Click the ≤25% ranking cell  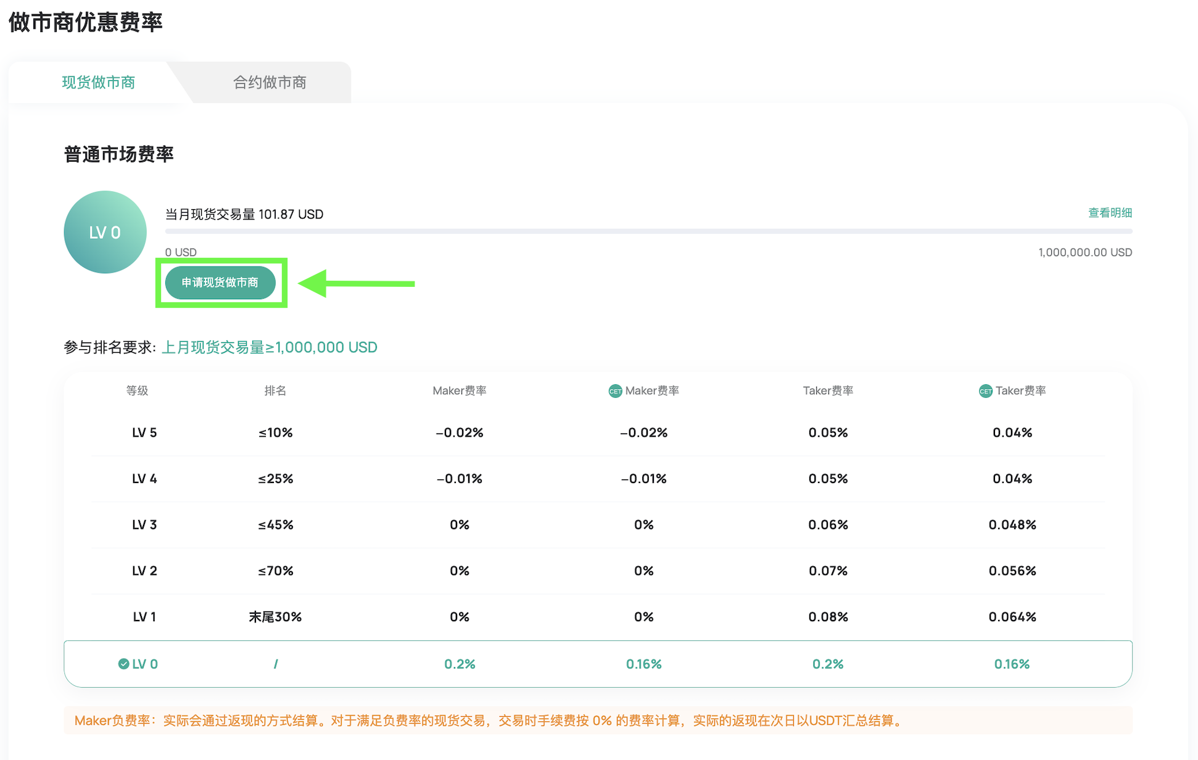point(275,479)
